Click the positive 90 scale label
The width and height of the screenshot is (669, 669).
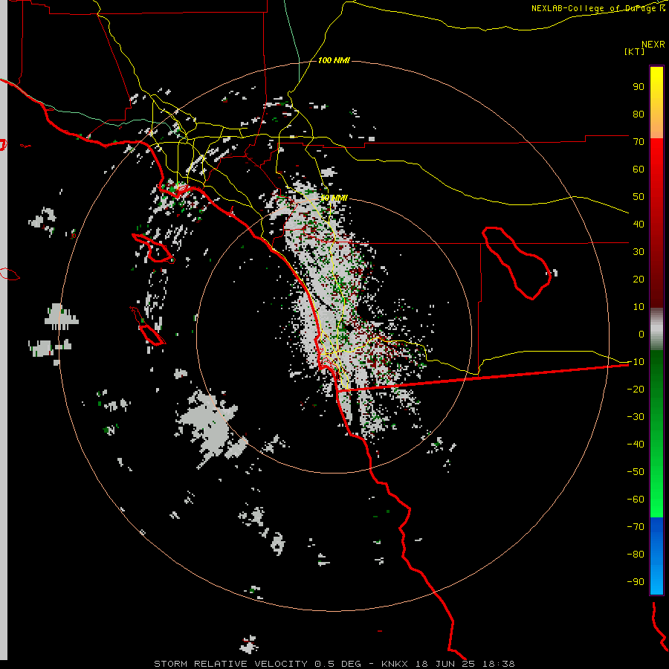coord(639,87)
